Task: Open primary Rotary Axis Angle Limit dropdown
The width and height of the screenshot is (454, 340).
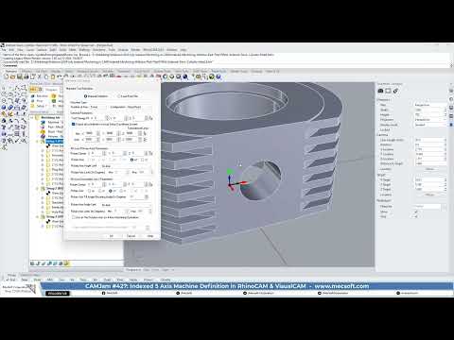Action: (x=126, y=166)
